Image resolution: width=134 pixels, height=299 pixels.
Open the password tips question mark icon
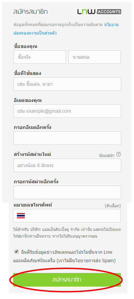(x=119, y=155)
